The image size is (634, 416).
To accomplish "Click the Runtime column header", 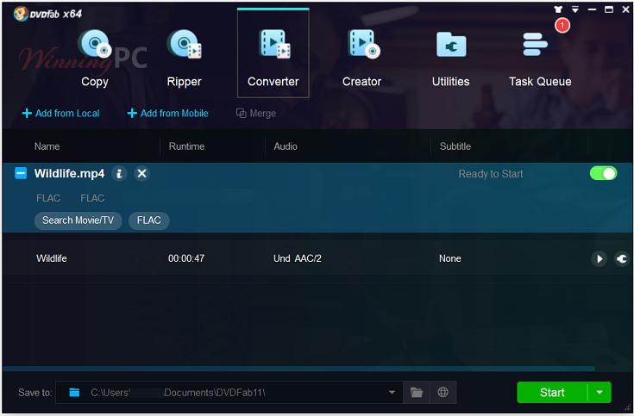I will tap(186, 146).
